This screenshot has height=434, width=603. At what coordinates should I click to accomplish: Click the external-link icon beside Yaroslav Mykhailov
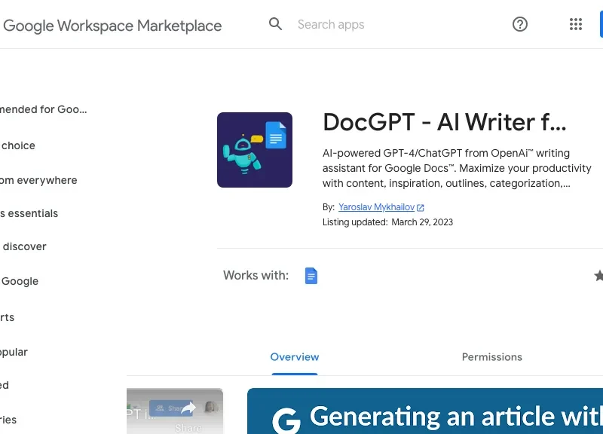point(421,206)
